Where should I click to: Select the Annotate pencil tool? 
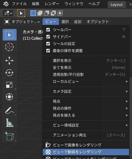[9, 110]
